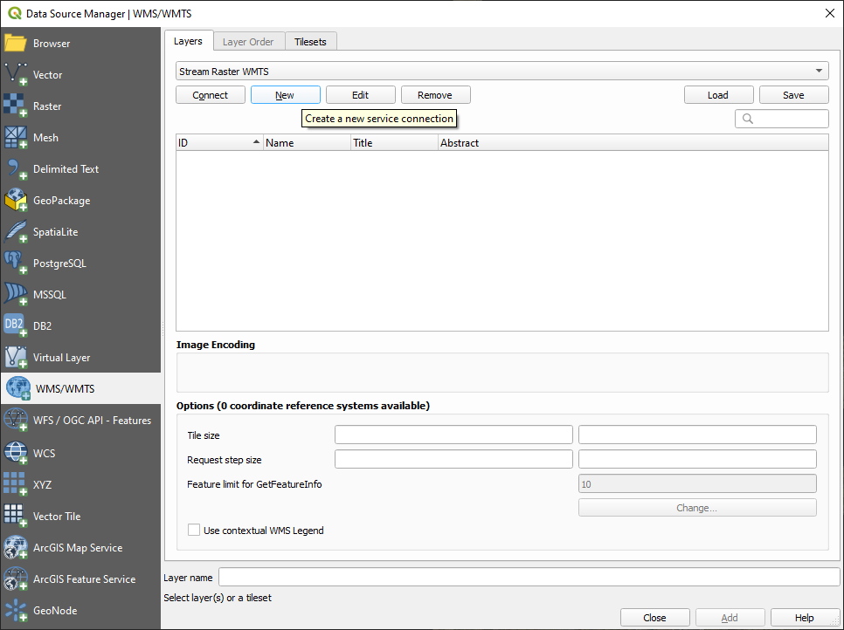
Task: Select the SpatiaLite feather icon
Action: click(x=15, y=232)
